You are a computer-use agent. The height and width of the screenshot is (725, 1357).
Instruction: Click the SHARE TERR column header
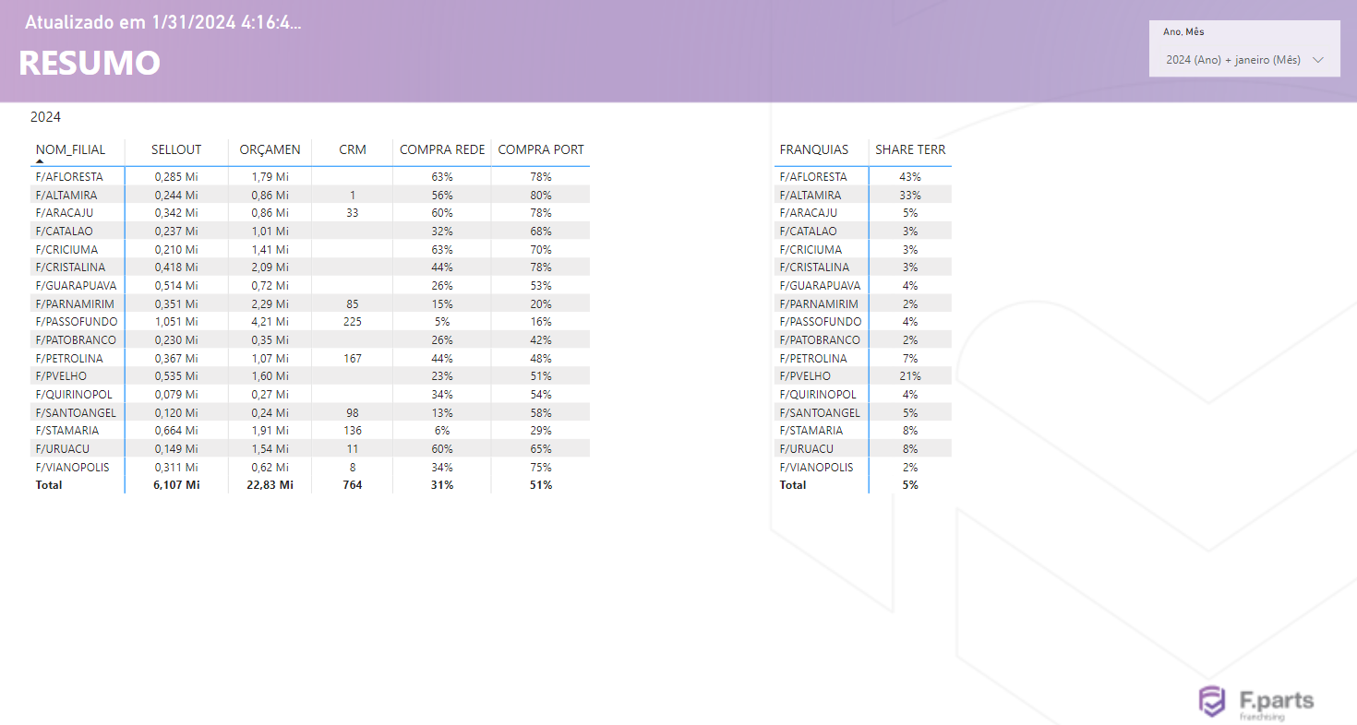[910, 149]
